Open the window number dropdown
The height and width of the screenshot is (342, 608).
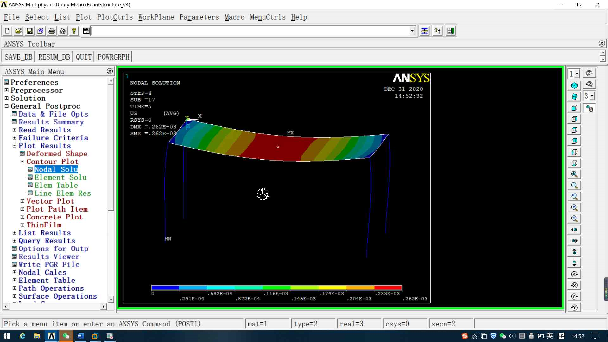[577, 74]
